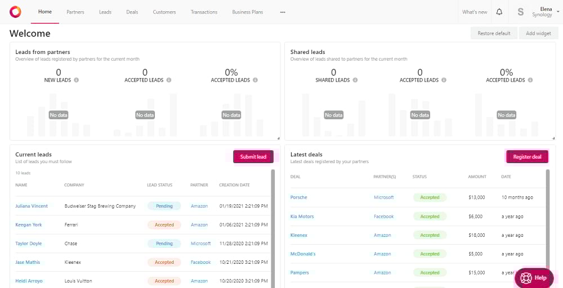
Task: Open Amazon partner in Juliana Vincent row
Action: [199, 206]
